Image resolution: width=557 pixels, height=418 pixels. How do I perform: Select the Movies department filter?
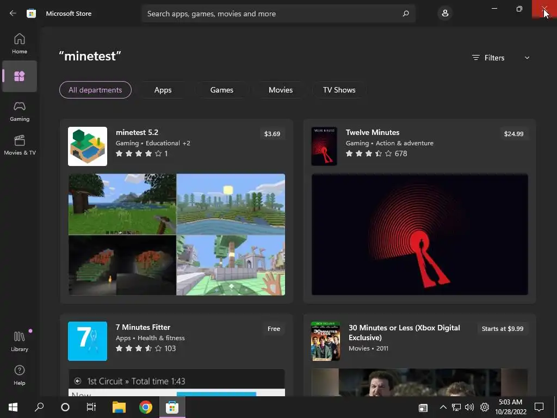281,90
